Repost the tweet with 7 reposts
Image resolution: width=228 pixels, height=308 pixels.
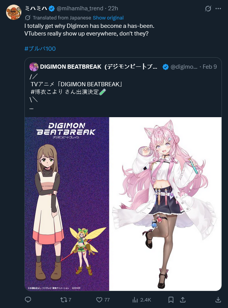coord(66,300)
